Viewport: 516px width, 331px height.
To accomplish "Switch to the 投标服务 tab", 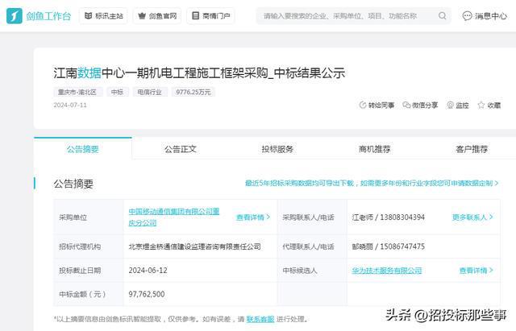I will tap(277, 149).
